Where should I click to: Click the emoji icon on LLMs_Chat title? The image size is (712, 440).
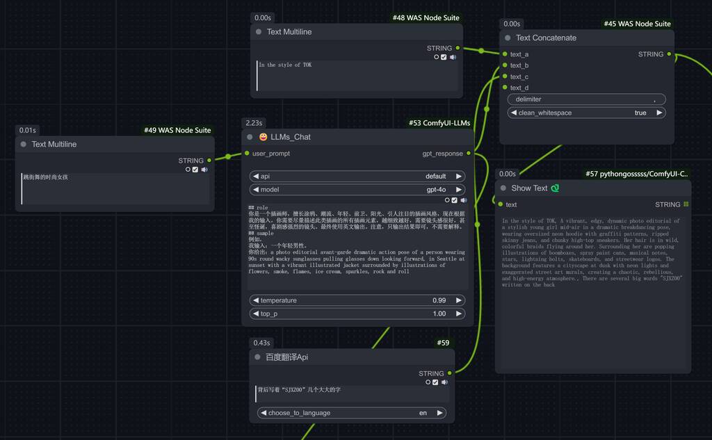tap(263, 137)
